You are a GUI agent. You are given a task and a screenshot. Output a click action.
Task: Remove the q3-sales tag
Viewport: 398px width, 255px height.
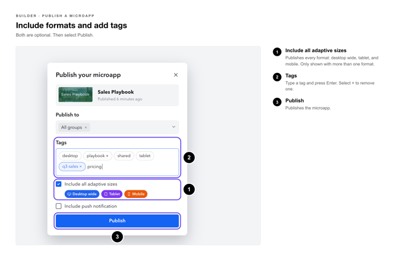tap(80, 167)
